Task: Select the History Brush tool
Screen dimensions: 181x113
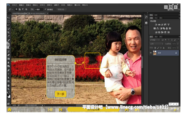Action: 8,51
